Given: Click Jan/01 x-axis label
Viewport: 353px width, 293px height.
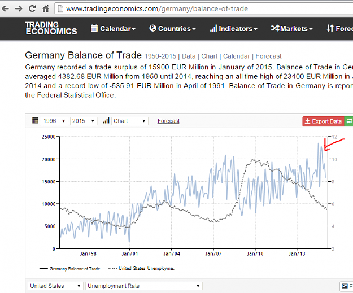Looking at the screenshot, I should [130, 254].
